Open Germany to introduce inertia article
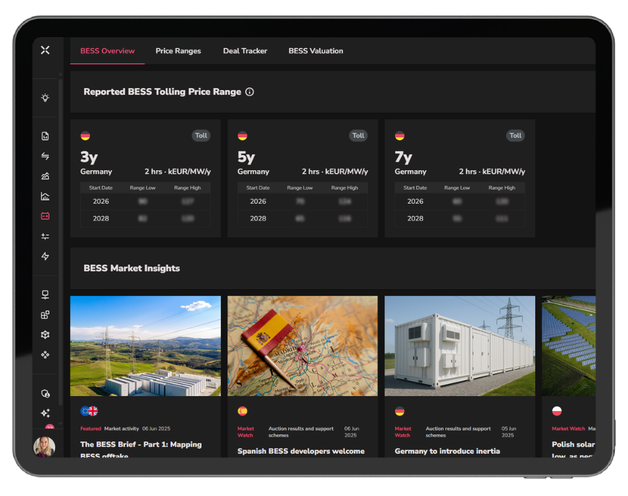628x496 pixels. point(447,451)
